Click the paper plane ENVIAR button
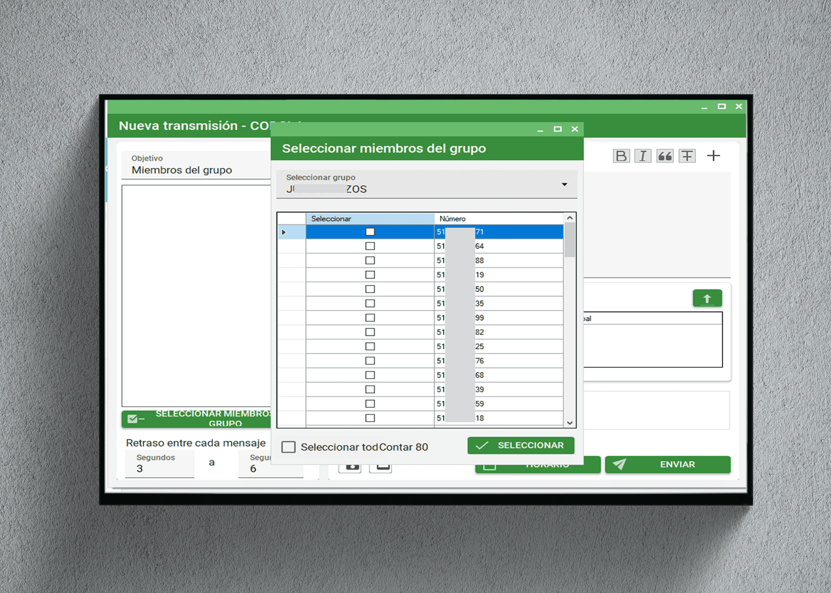This screenshot has height=593, width=831. (x=667, y=465)
